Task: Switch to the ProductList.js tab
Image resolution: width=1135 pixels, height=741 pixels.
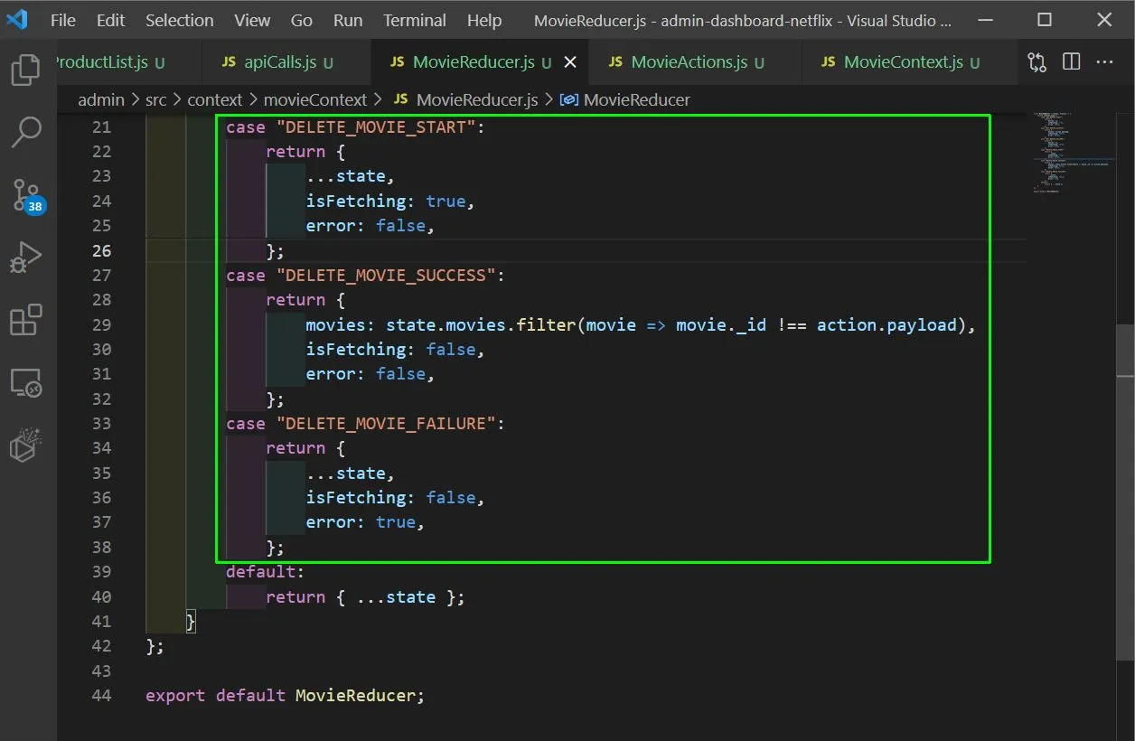Action: pos(128,62)
